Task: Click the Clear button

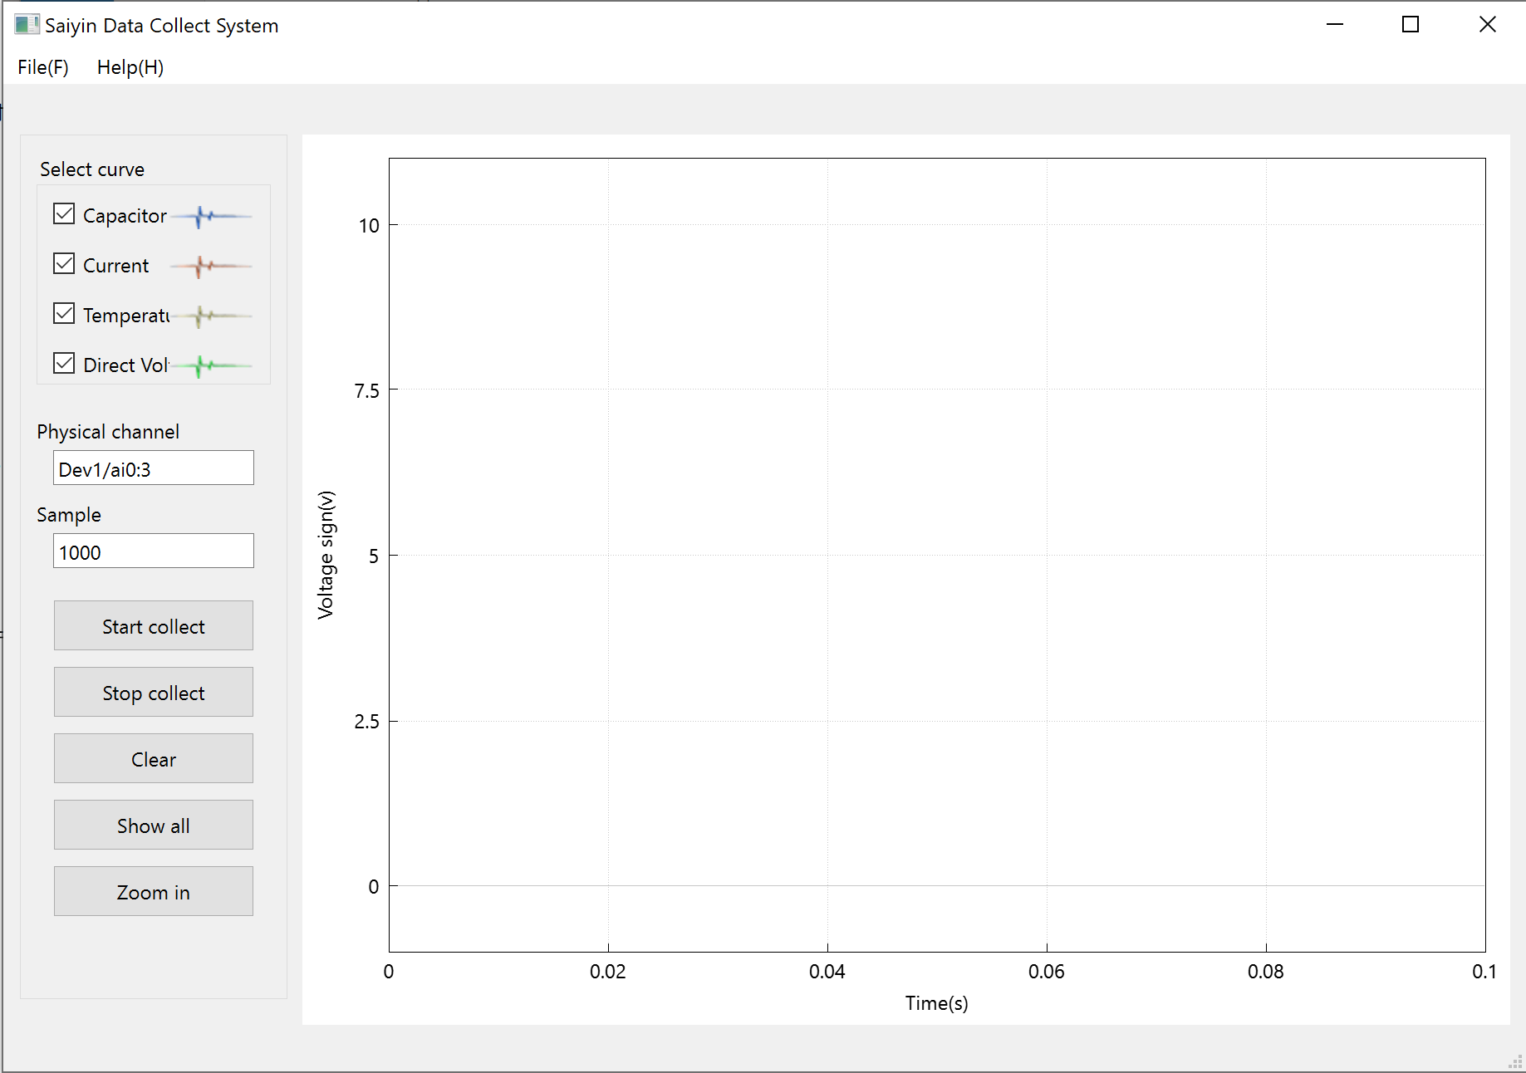Action: point(154,759)
